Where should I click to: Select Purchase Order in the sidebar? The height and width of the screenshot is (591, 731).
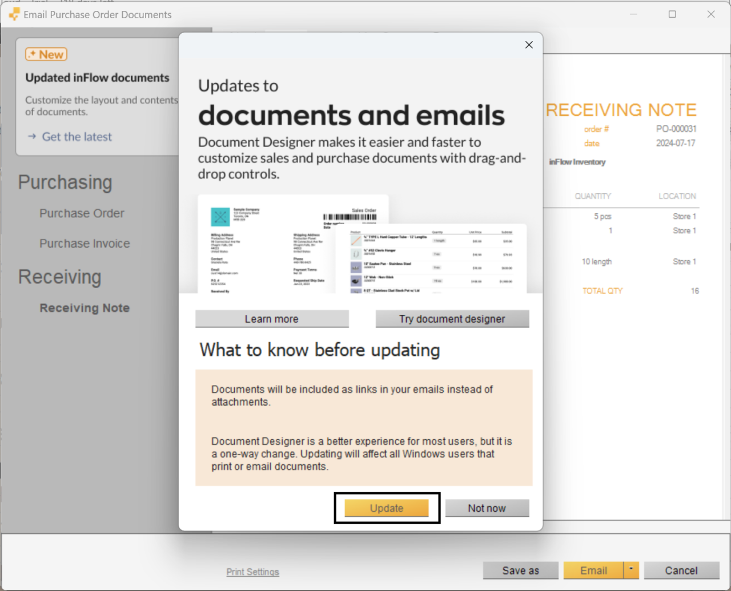(x=82, y=213)
